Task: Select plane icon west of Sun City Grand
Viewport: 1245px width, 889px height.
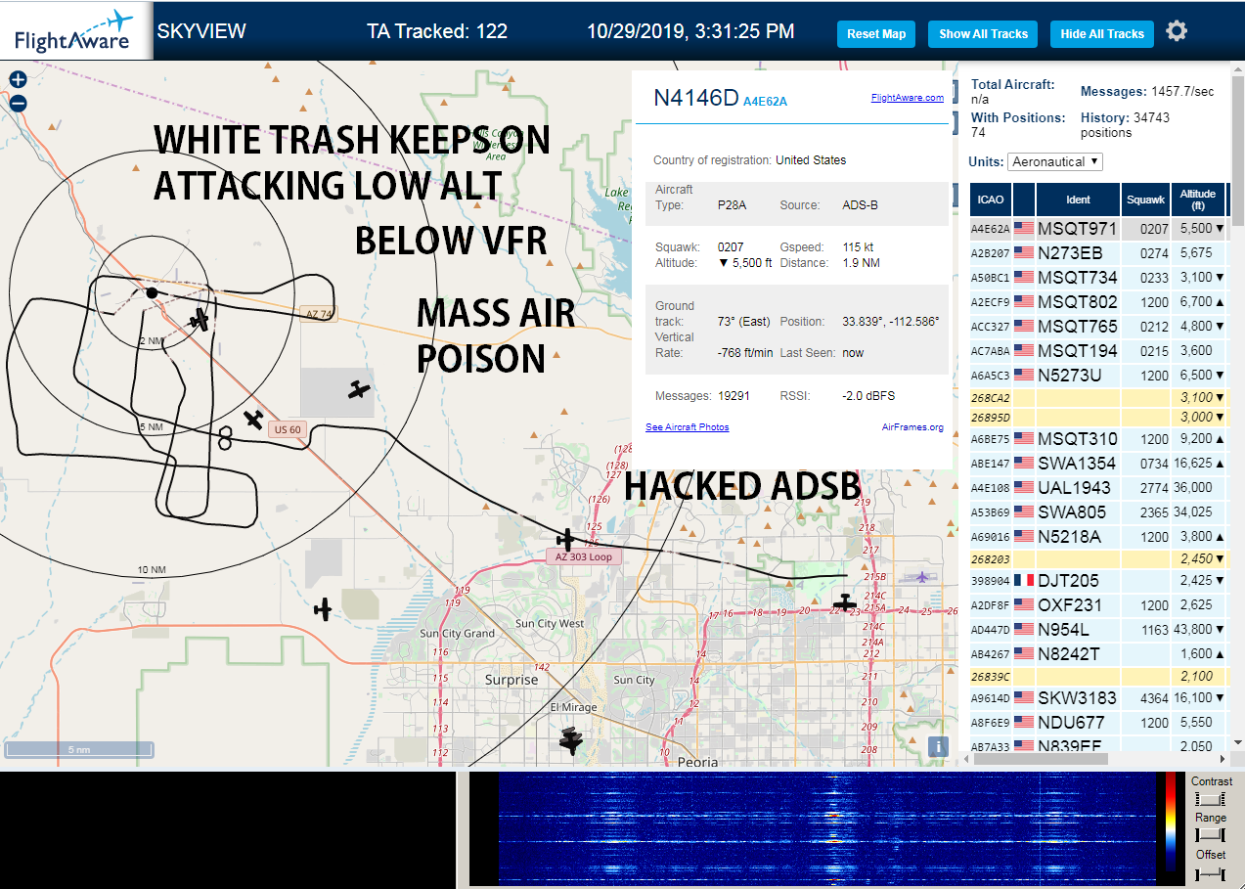Action: click(323, 609)
